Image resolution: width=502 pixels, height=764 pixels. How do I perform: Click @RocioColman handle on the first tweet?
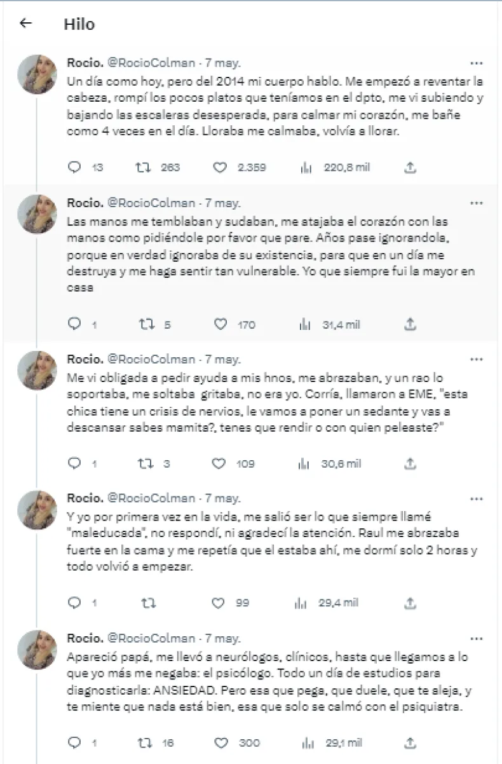151,64
